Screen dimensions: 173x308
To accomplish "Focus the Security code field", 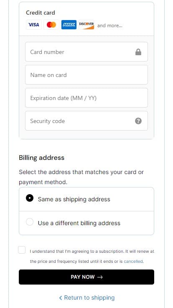I will (86, 121).
